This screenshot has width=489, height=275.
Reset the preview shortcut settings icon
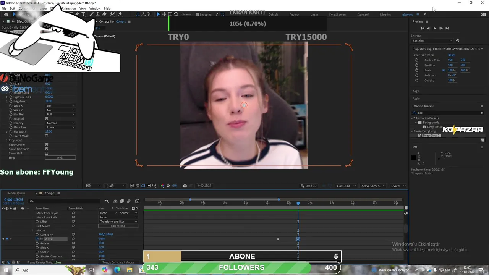(x=458, y=40)
